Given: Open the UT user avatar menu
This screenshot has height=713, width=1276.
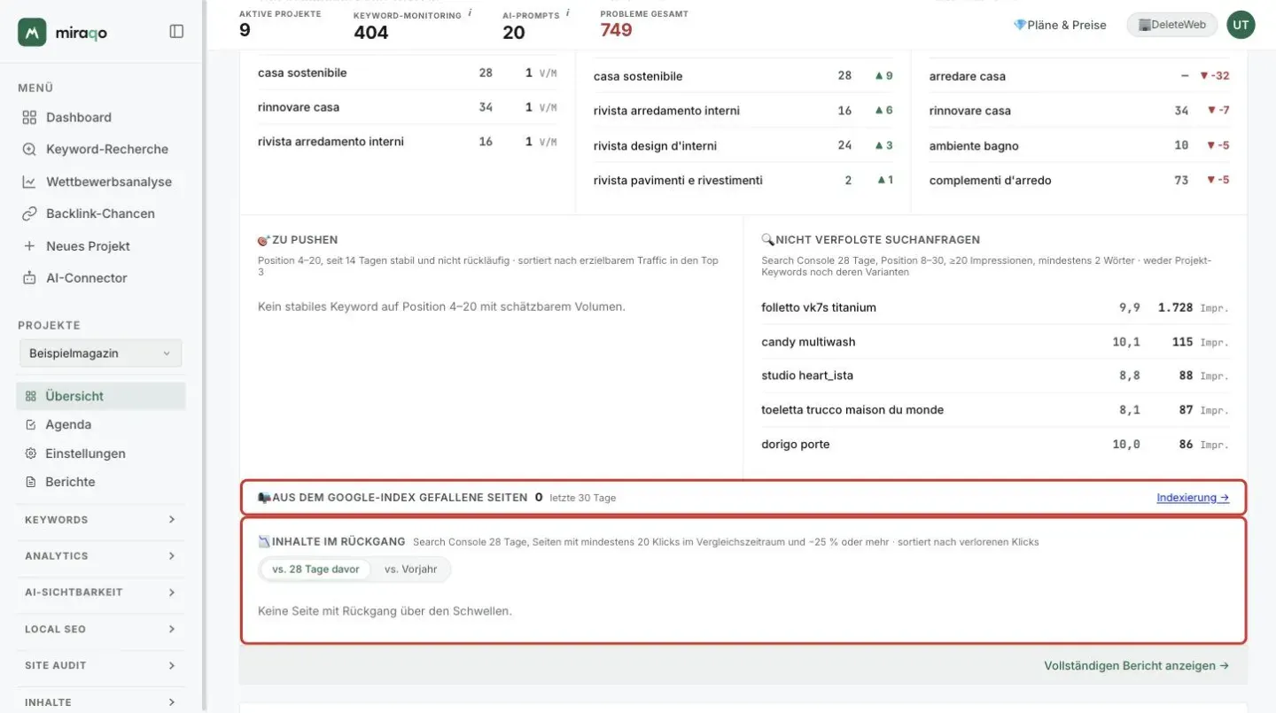Looking at the screenshot, I should click(1241, 25).
